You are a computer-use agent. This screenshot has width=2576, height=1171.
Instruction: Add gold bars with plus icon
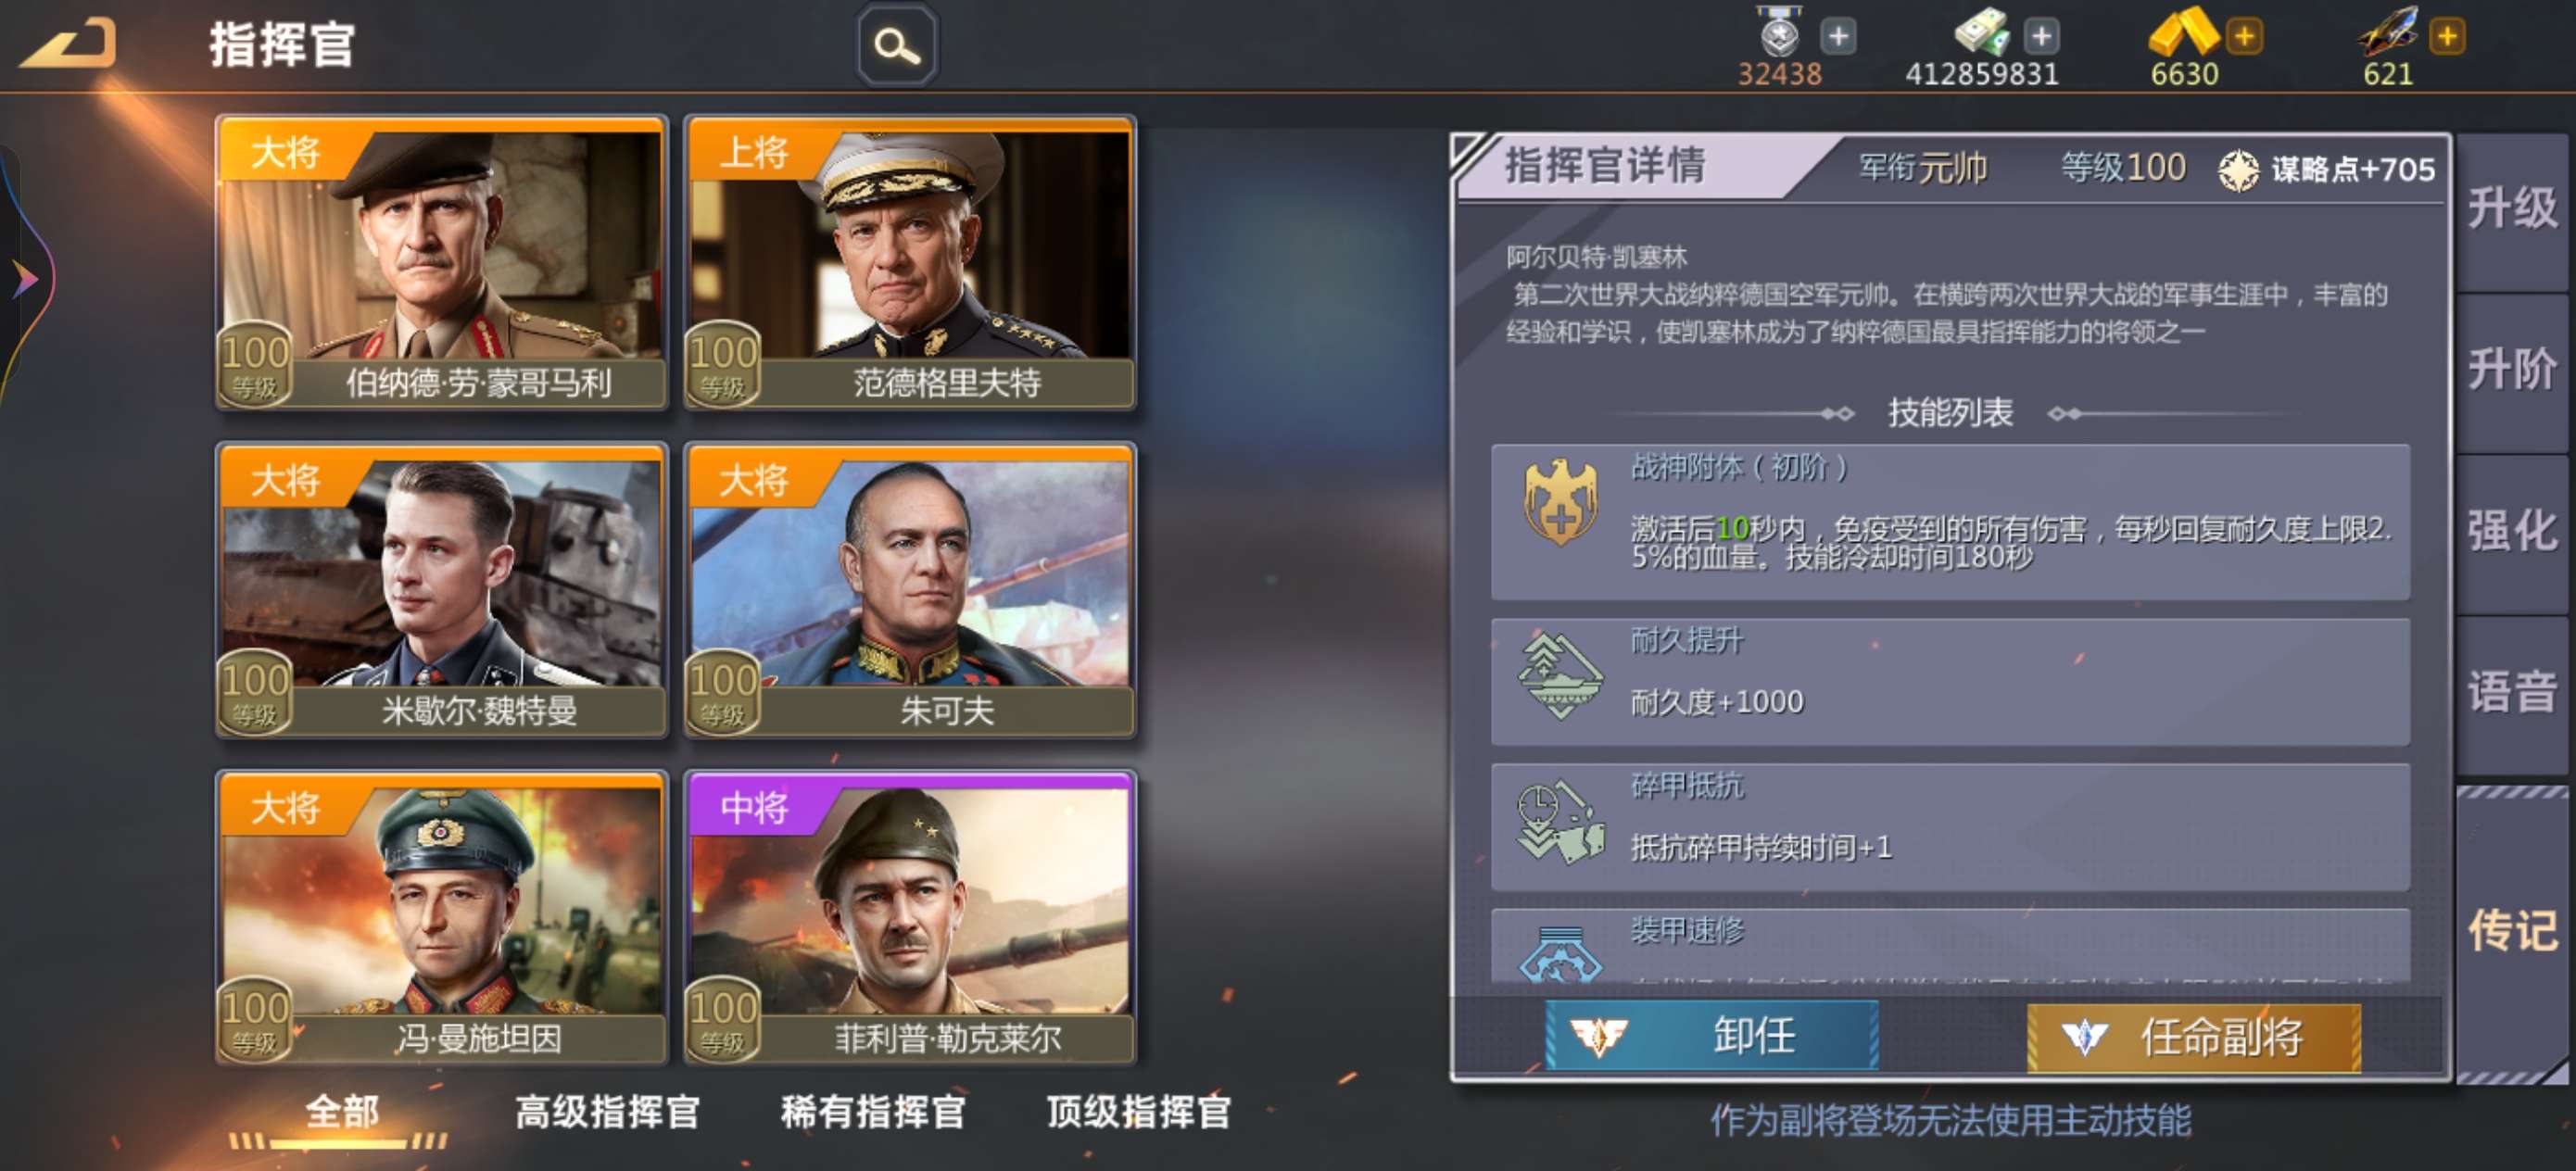click(2244, 37)
